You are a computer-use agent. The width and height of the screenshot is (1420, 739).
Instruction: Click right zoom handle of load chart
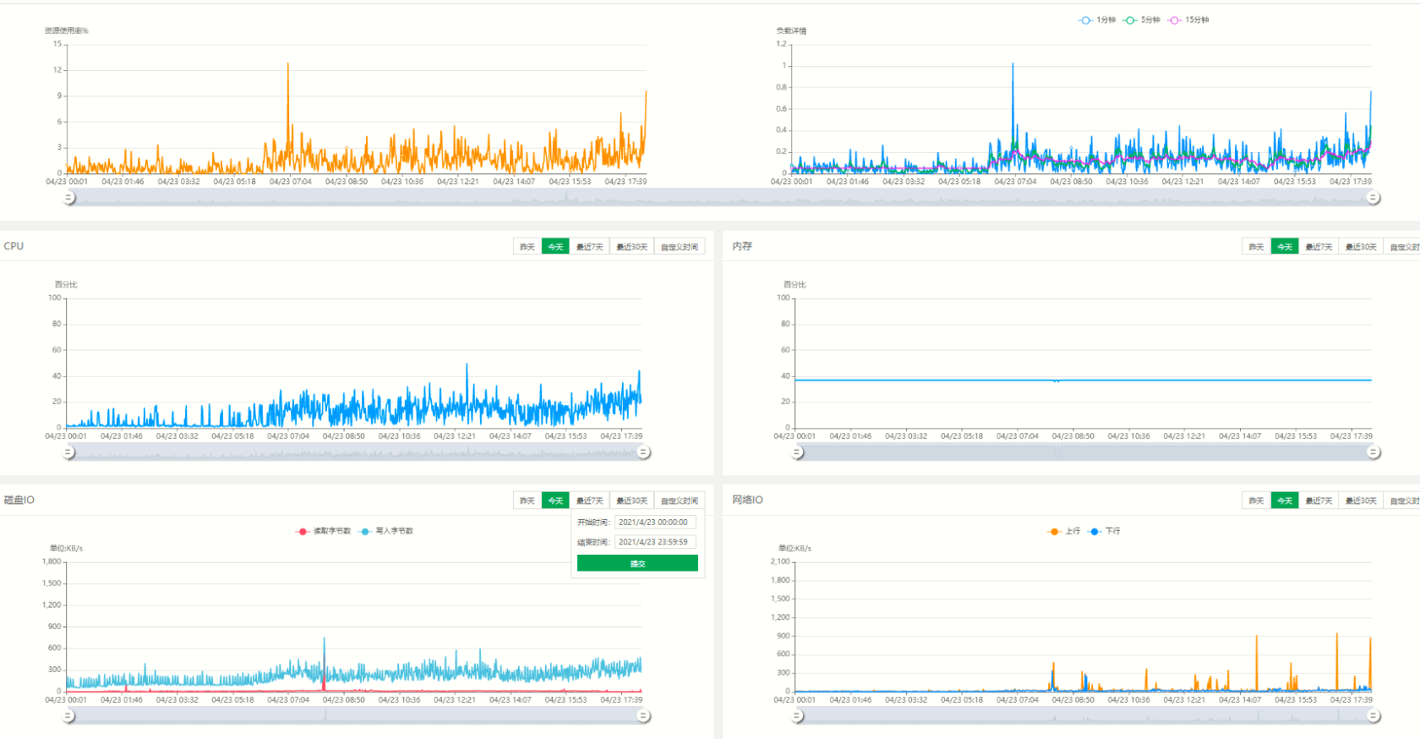pyautogui.click(x=1374, y=198)
